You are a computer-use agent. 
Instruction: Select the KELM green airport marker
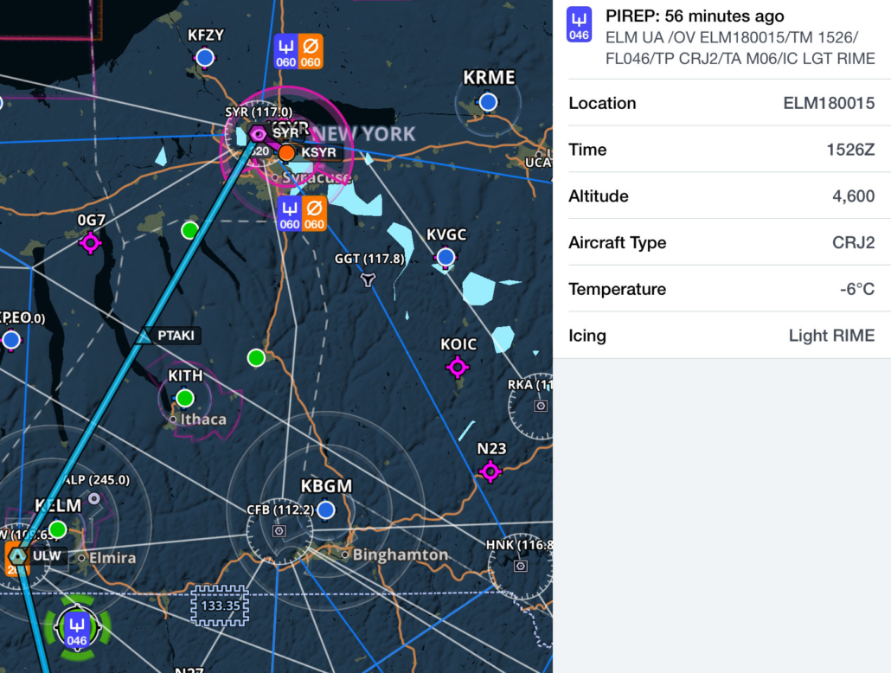(57, 529)
